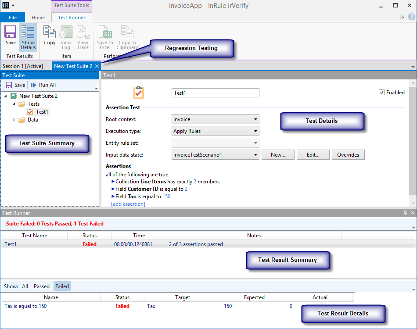Open the Execution type dropdown
417x329 pixels.
tap(215, 131)
